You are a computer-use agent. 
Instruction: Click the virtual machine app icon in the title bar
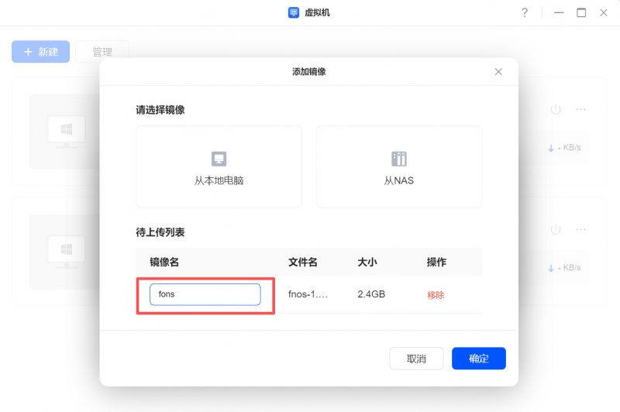tap(294, 12)
